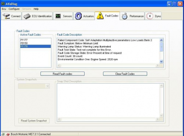Select the Fault Codes tab label
The height and width of the screenshot is (136, 184).
click(x=112, y=16)
